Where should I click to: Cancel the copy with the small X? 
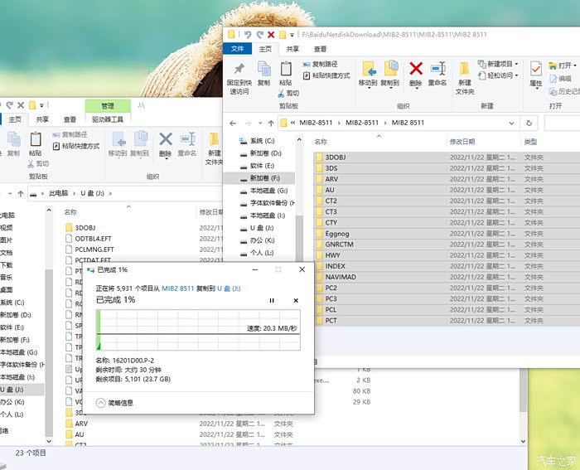click(296, 300)
